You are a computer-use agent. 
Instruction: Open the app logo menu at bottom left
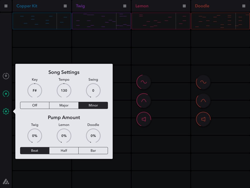6,181
